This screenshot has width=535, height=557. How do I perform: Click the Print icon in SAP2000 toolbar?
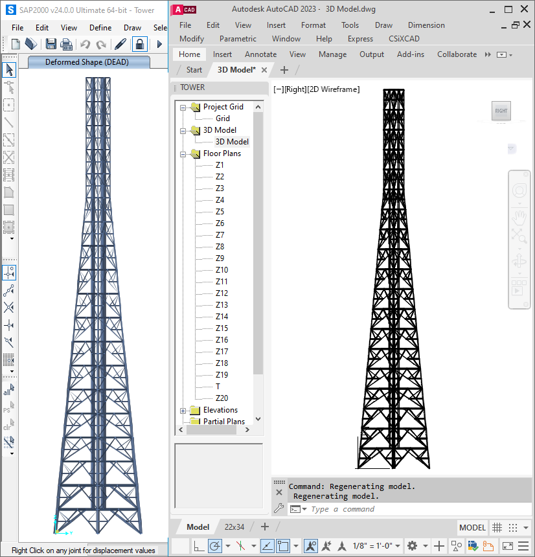click(67, 44)
